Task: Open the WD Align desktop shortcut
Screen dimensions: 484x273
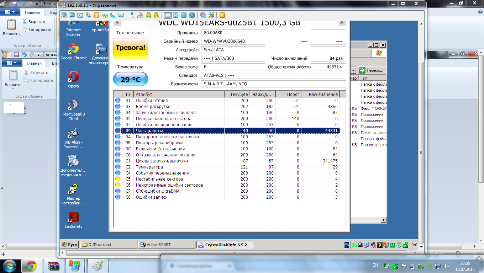Action: (73, 139)
